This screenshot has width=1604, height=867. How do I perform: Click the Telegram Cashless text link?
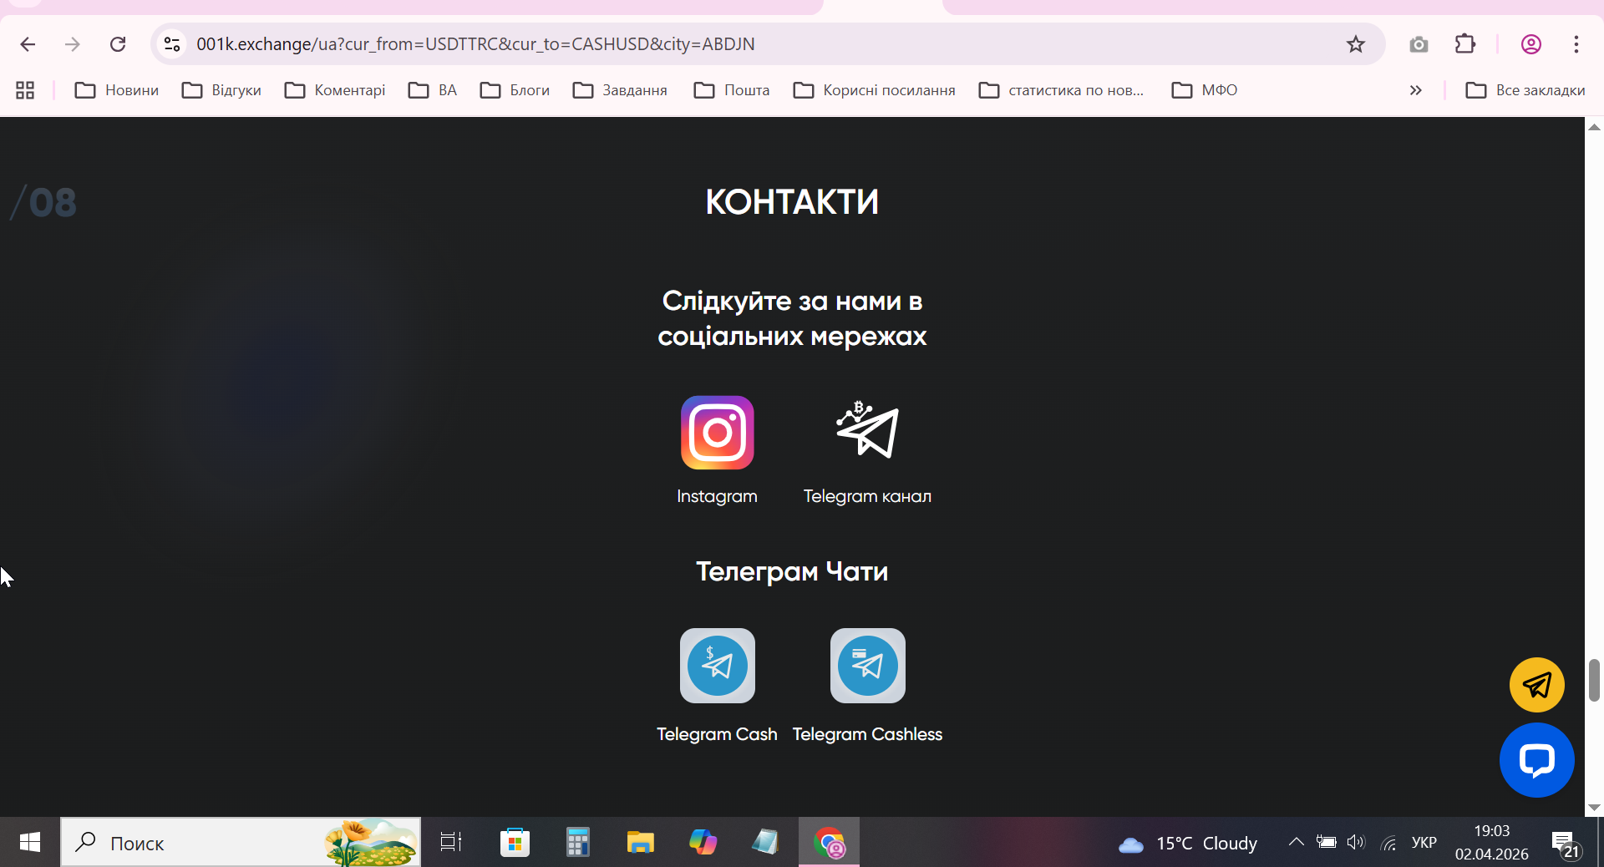(x=867, y=734)
